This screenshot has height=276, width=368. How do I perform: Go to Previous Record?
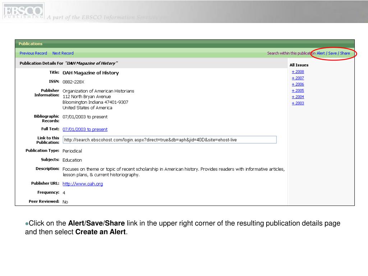click(33, 53)
